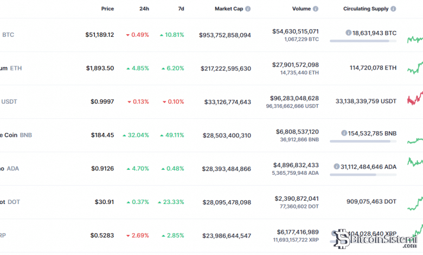Image resolution: width=423 pixels, height=255 pixels.
Task: Click the BTC volume value $54,630,515,071
Action: (x=296, y=31)
